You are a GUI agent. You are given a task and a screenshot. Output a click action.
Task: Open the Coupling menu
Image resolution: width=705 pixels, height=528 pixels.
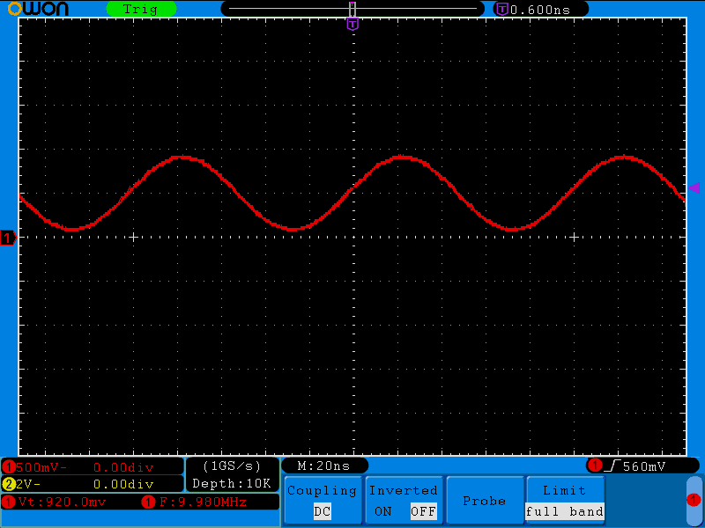pos(322,491)
